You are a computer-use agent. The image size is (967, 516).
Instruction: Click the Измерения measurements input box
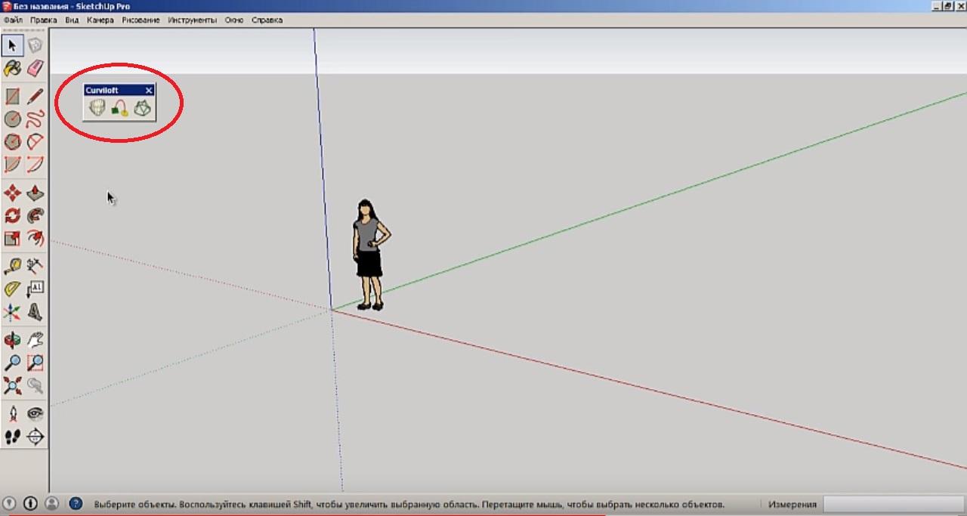[x=891, y=504]
